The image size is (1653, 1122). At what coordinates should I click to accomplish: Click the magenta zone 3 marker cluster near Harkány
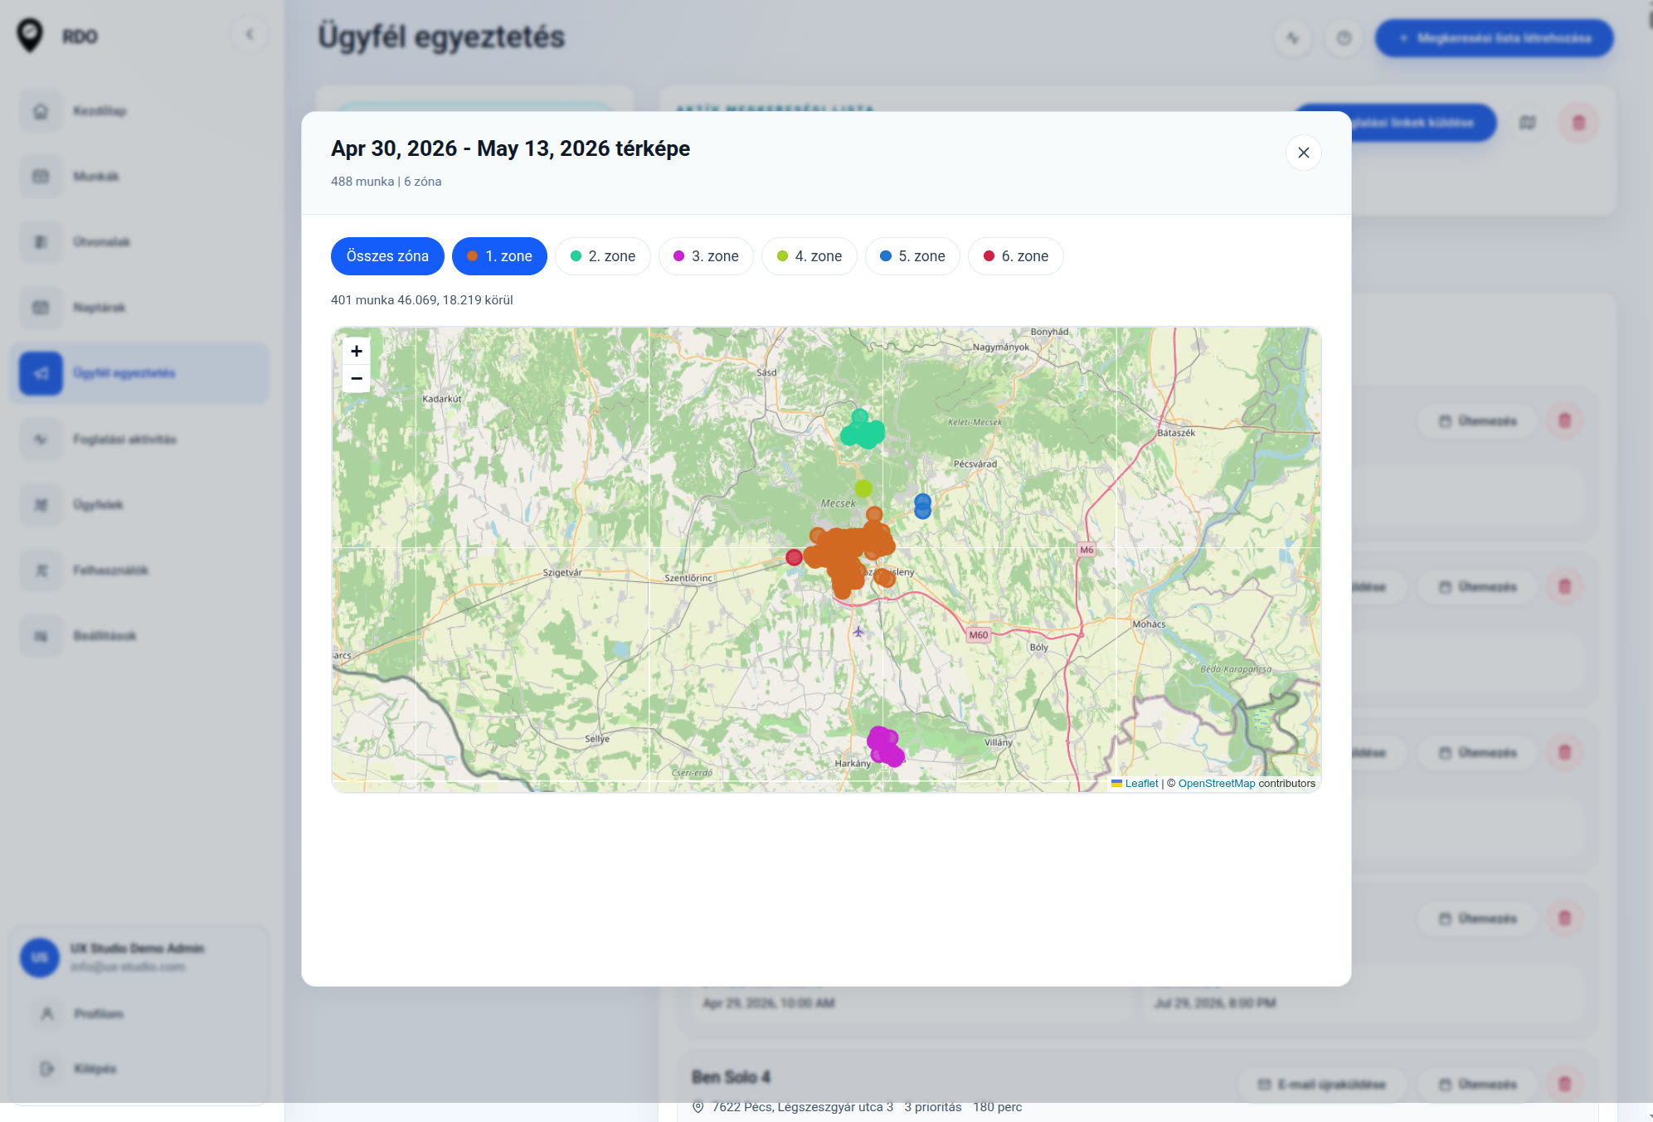tap(886, 746)
